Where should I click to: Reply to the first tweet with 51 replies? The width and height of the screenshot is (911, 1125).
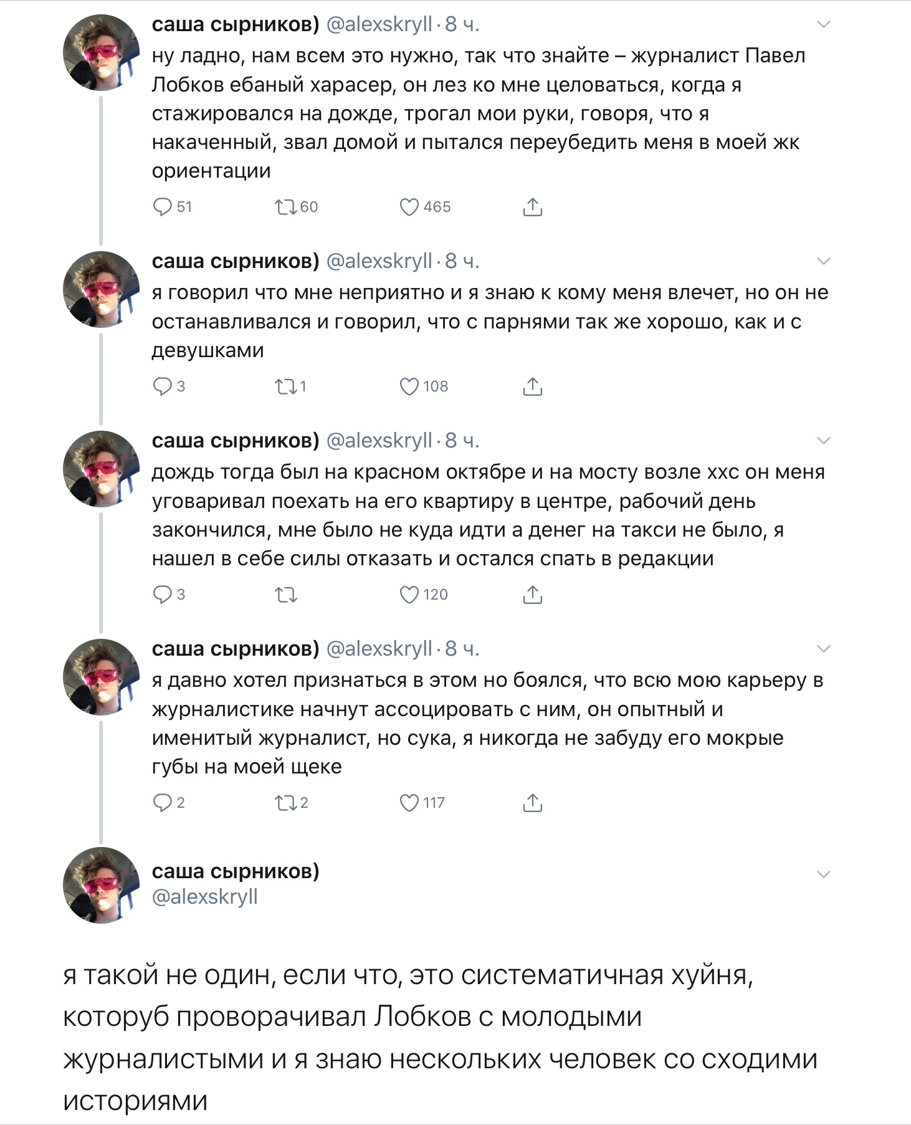pos(163,207)
